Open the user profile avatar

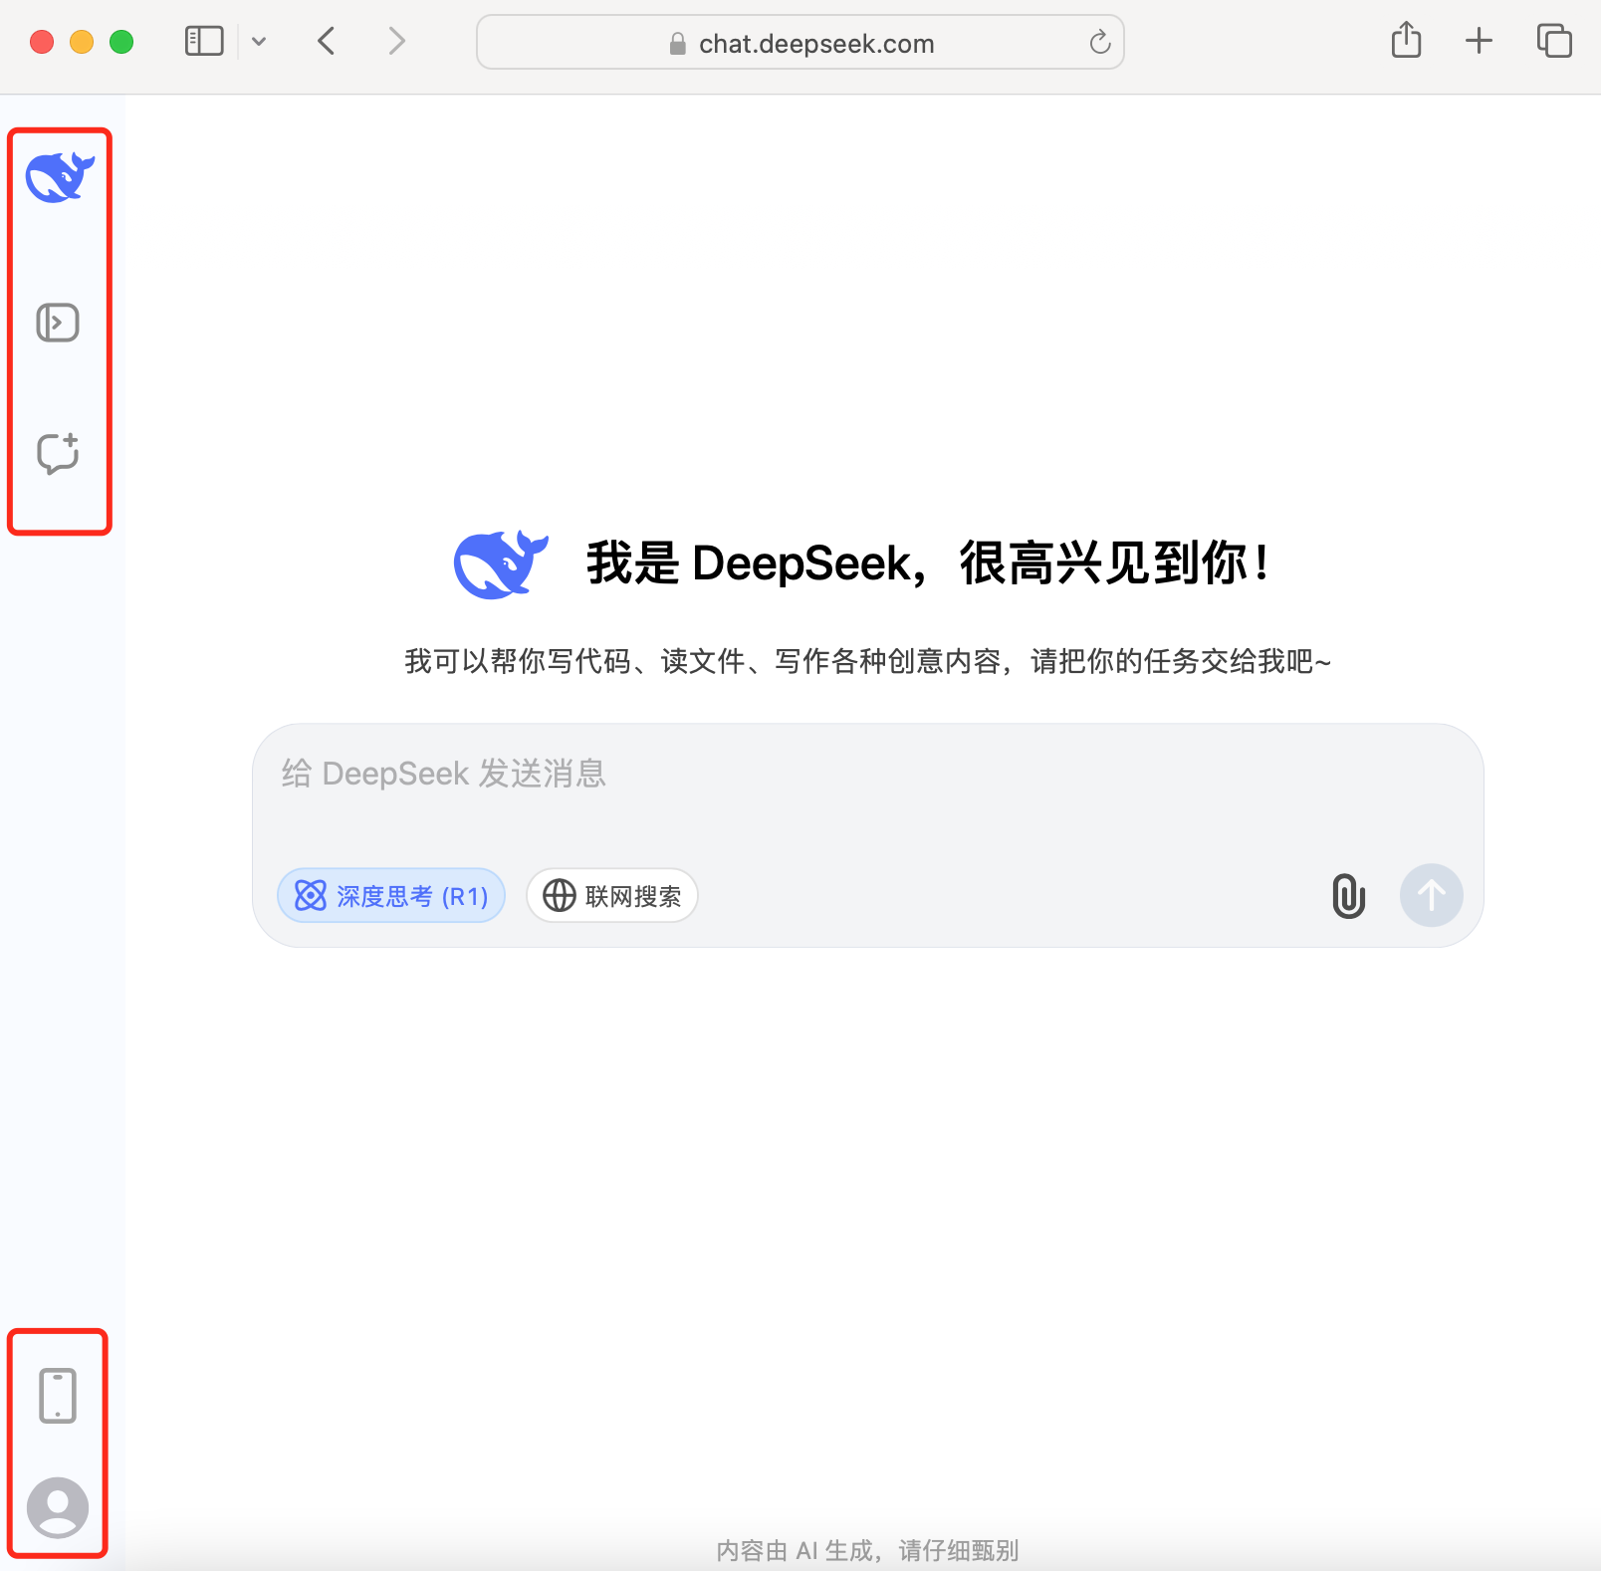click(58, 1507)
